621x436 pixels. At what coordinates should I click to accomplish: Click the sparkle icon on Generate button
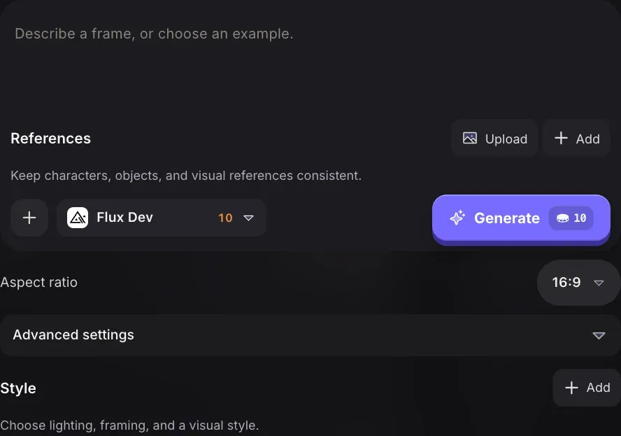457,218
